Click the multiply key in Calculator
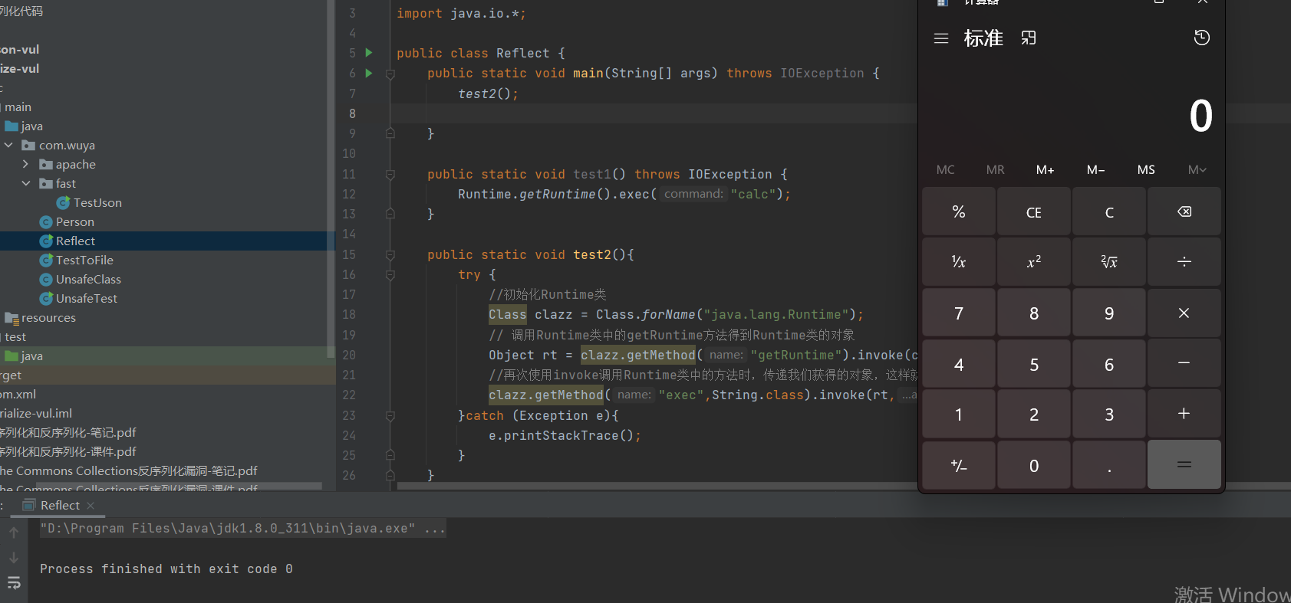Image resolution: width=1291 pixels, height=603 pixels. pos(1184,313)
